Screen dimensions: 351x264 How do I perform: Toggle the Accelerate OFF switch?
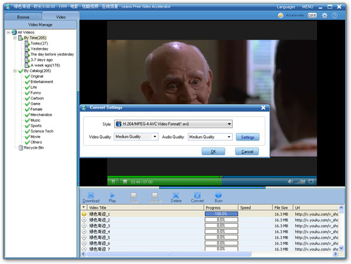(312, 15)
